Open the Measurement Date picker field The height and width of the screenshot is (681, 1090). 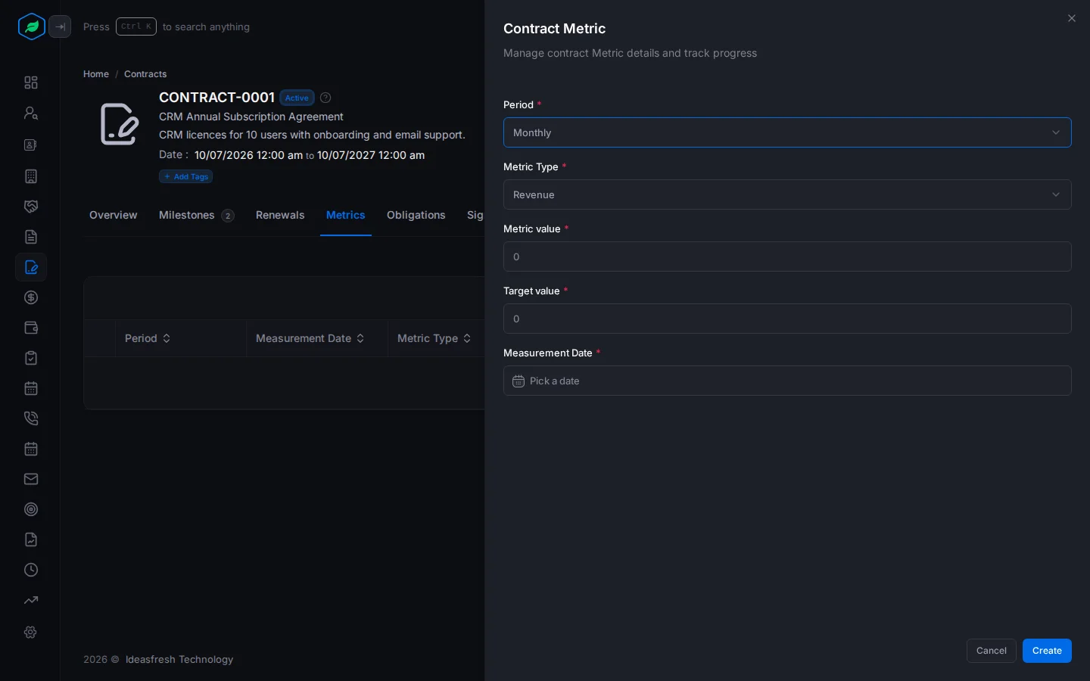point(787,381)
